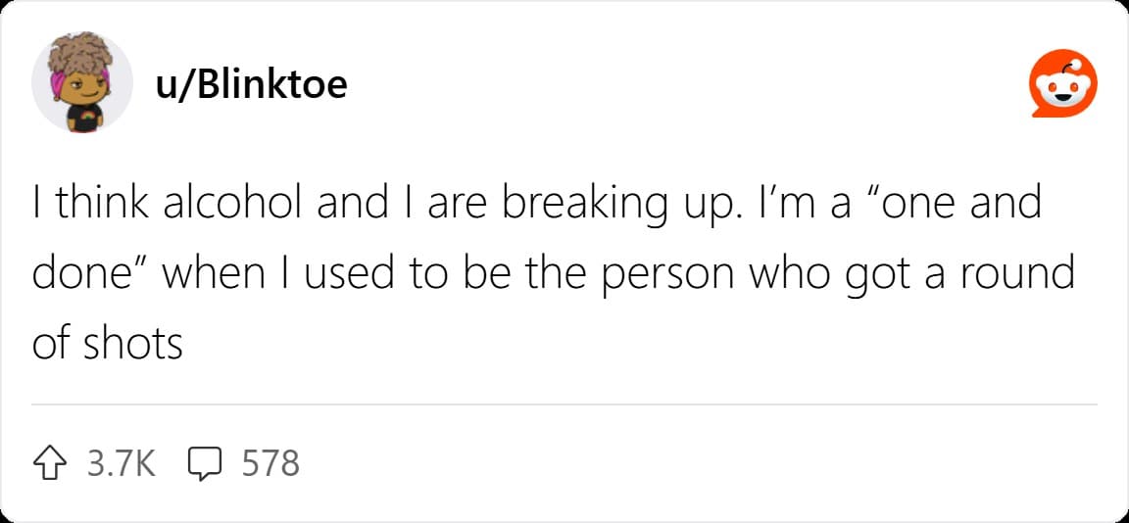The image size is (1129, 523).
Task: Click the orange Reddit Snoo logo
Action: click(x=1062, y=83)
